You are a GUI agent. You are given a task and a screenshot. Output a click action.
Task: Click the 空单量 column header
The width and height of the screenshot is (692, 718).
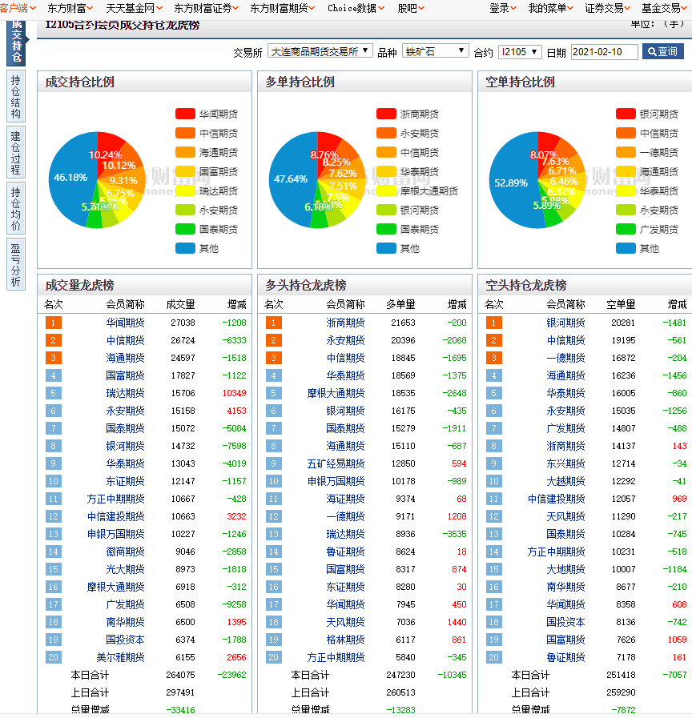(x=621, y=304)
